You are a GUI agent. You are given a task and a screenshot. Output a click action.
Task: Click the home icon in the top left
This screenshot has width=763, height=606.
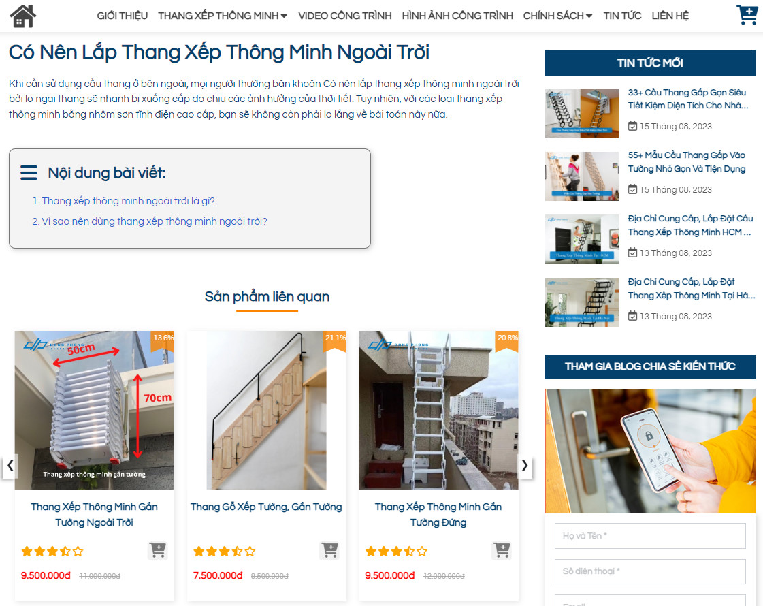(22, 15)
